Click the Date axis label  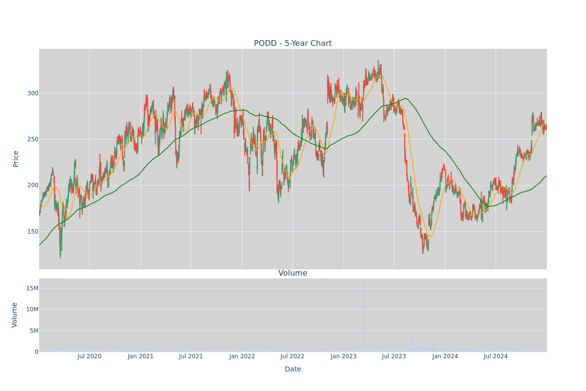click(293, 369)
